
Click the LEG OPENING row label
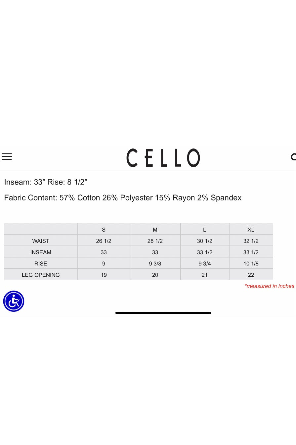pos(41,275)
